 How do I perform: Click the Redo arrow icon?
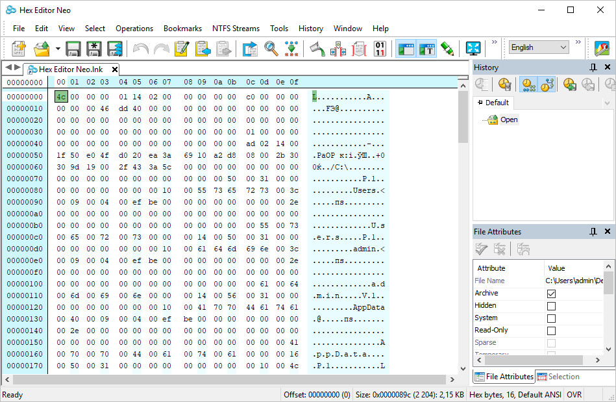161,49
